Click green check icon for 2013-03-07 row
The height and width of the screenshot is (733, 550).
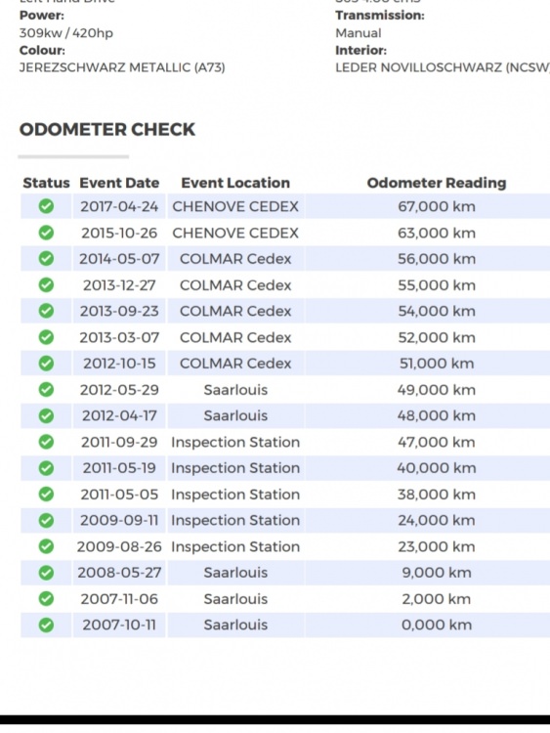tap(46, 337)
